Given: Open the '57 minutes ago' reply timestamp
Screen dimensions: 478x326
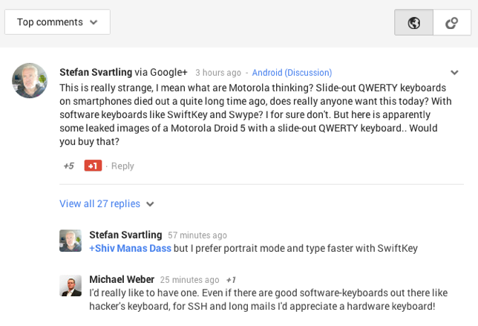Looking at the screenshot, I should pyautogui.click(x=197, y=235).
